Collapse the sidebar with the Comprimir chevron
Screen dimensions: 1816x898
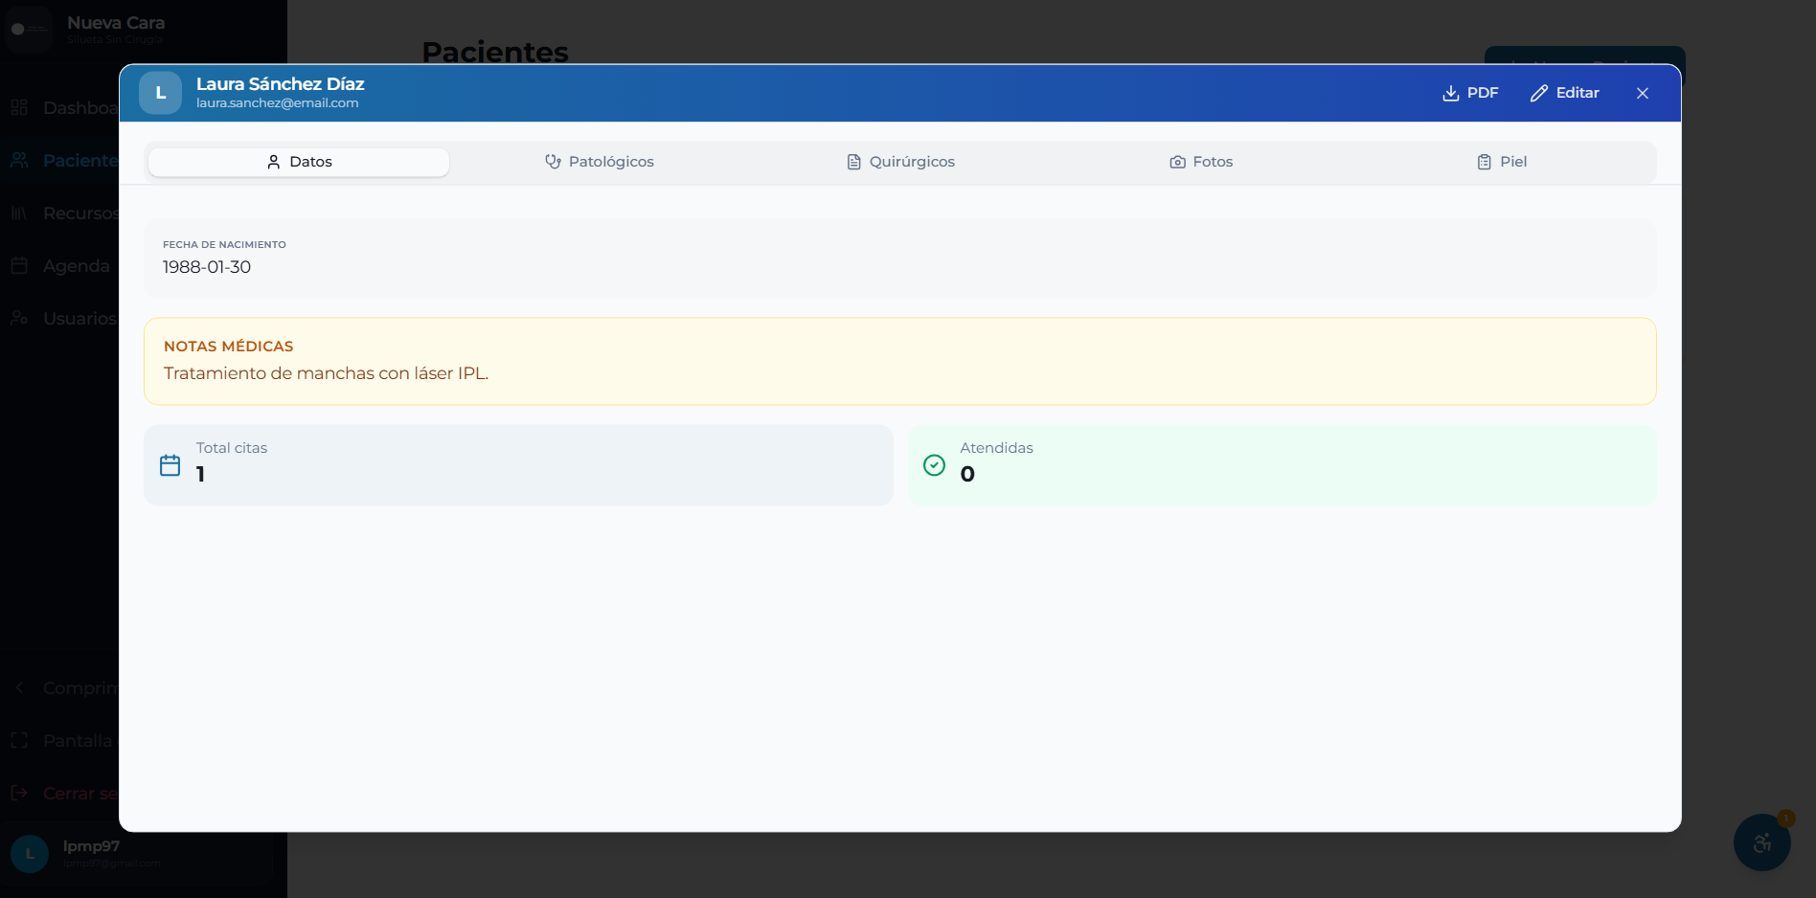[19, 687]
